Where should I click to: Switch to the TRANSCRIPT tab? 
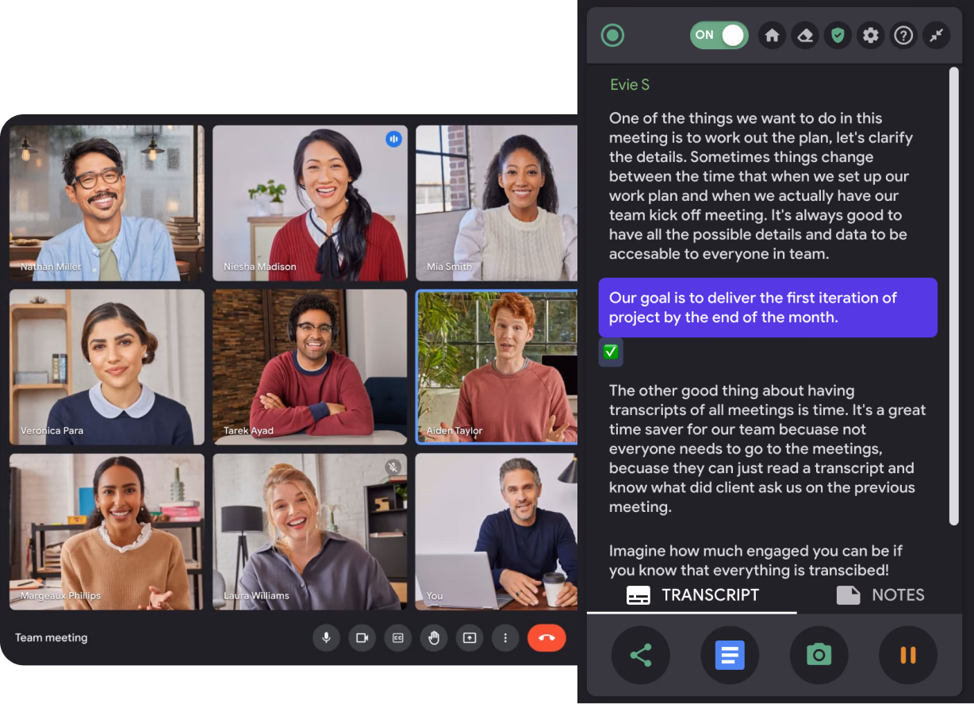(692, 595)
